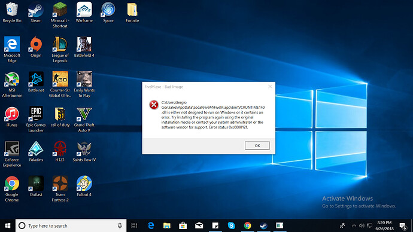The width and height of the screenshot is (413, 232).
Task: Open the Recycle Bin desktop icon
Action: click(x=12, y=13)
